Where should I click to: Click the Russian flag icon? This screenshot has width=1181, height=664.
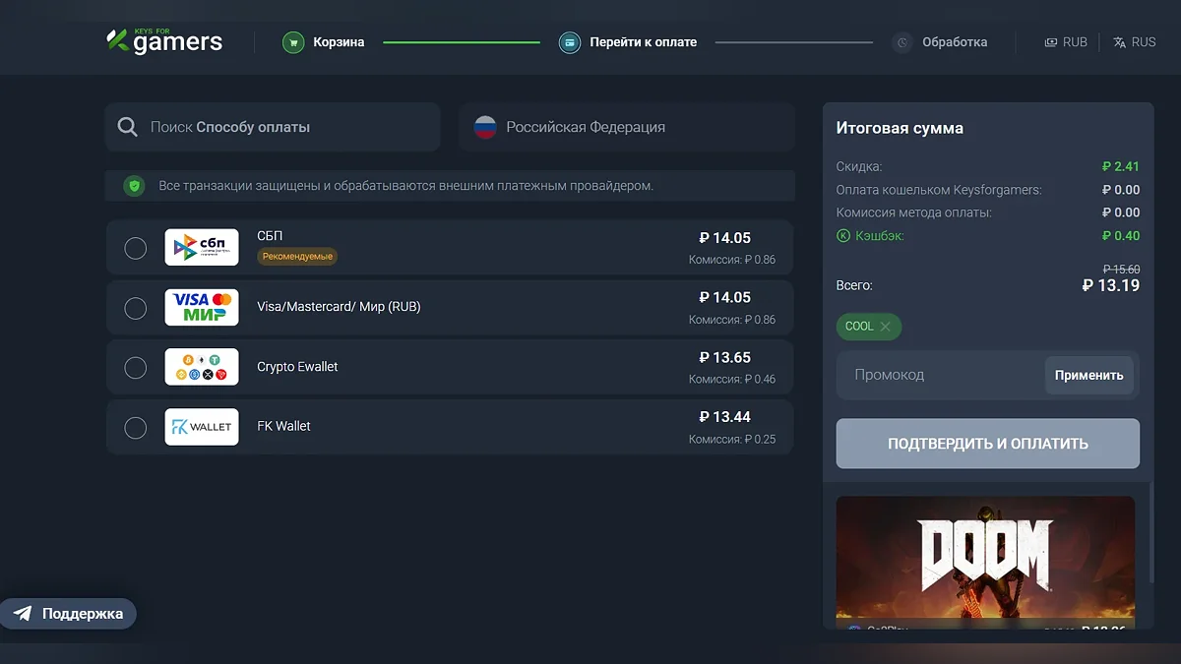click(485, 127)
